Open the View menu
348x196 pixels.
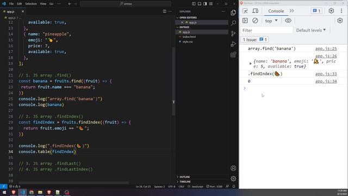pos(43,4)
